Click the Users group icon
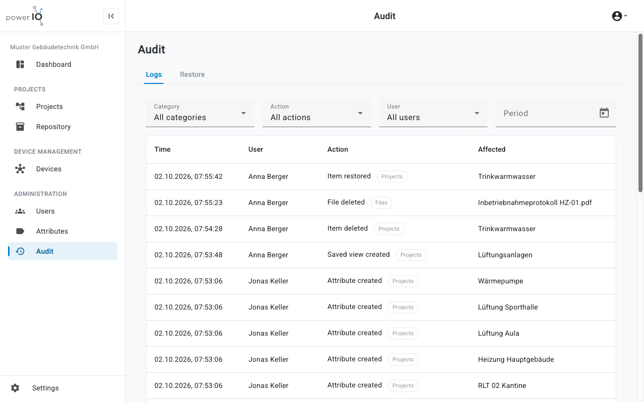644x402 pixels. [x=20, y=211]
